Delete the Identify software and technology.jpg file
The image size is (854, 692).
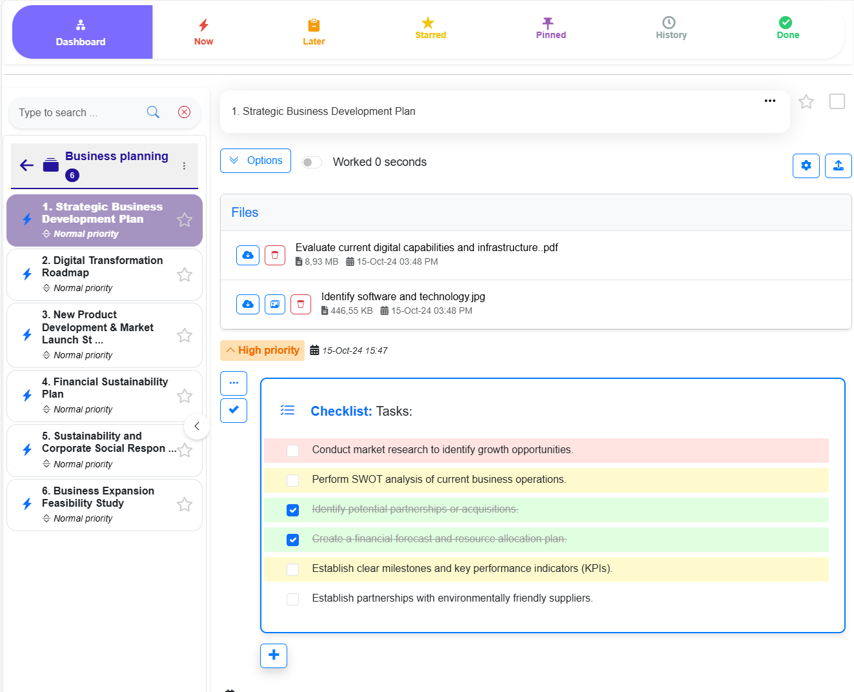301,304
